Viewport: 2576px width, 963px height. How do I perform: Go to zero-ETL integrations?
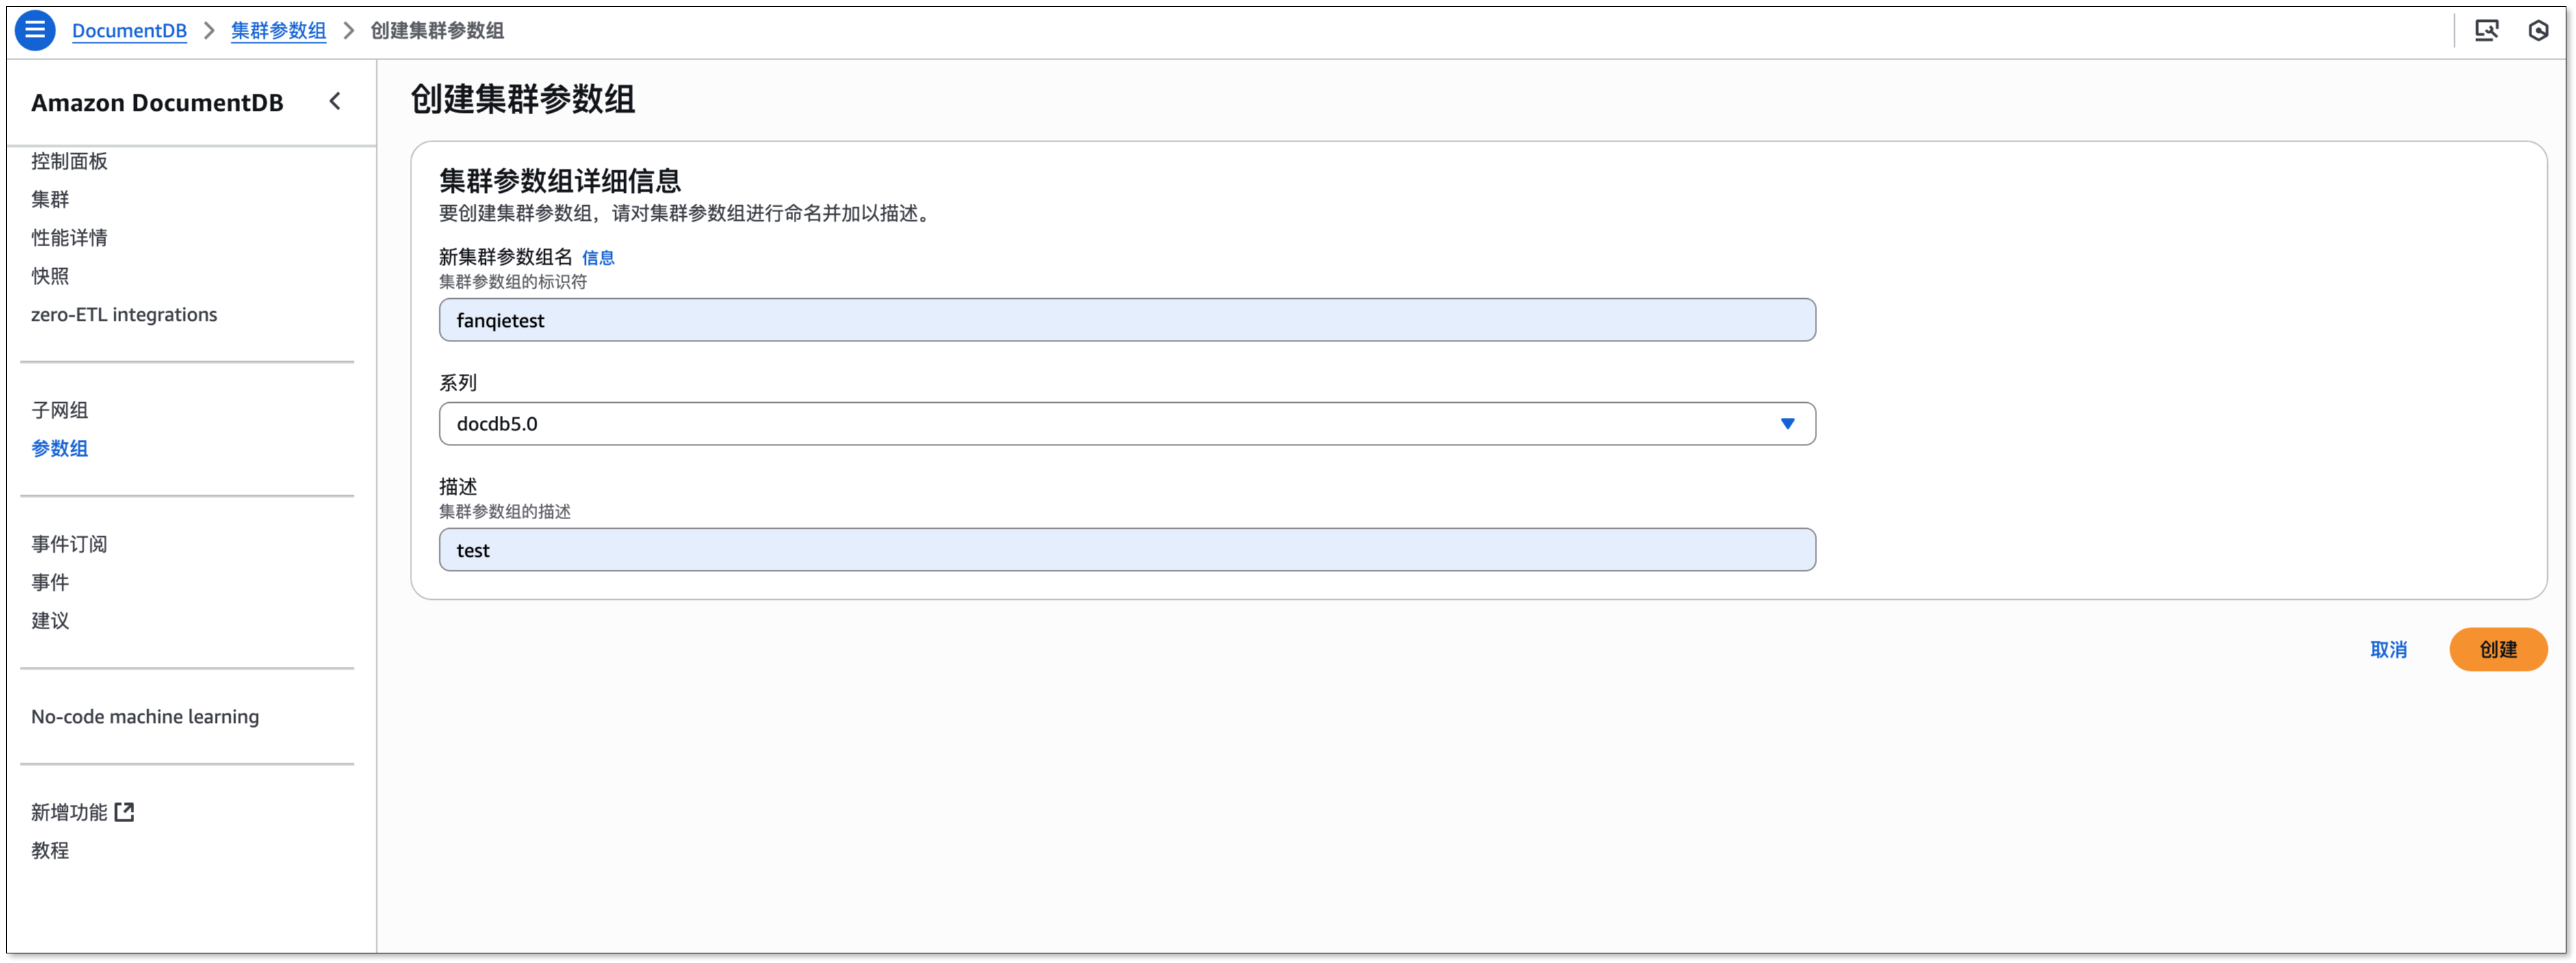(124, 315)
